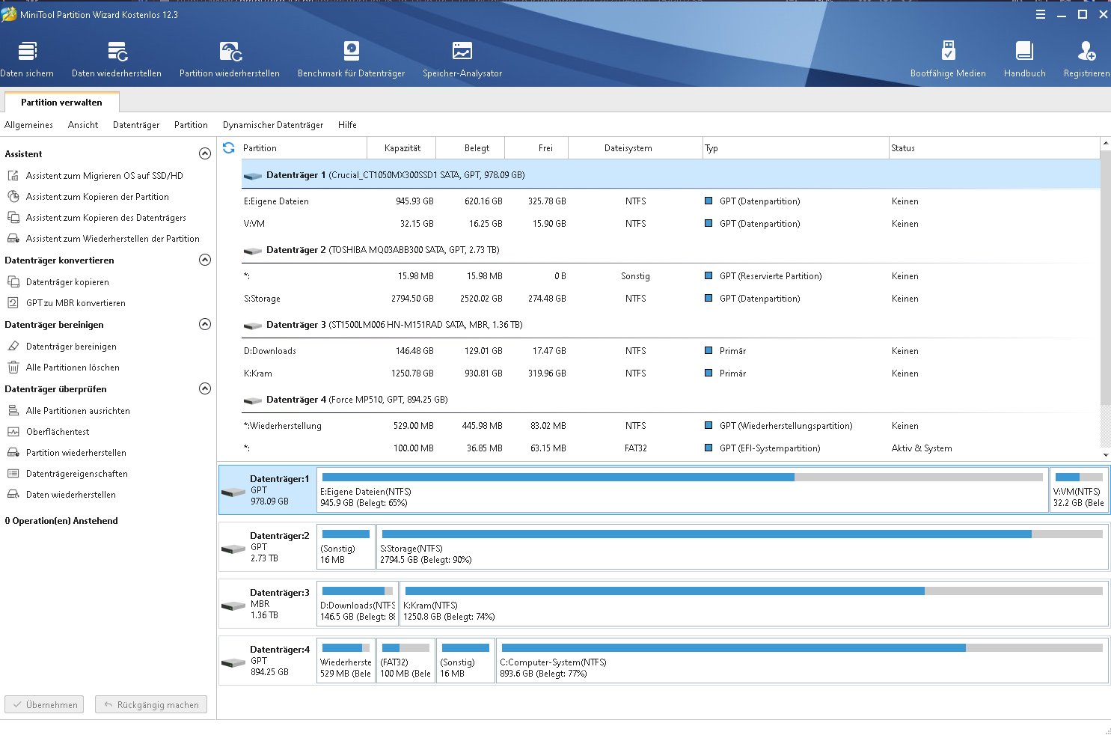This screenshot has width=1111, height=735.
Task: Select the V:VM partition row
Action: pos(671,224)
